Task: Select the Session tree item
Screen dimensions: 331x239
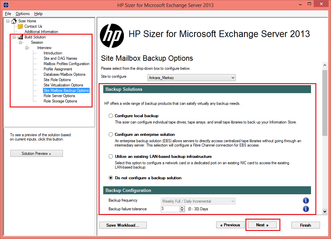Action: click(37, 42)
